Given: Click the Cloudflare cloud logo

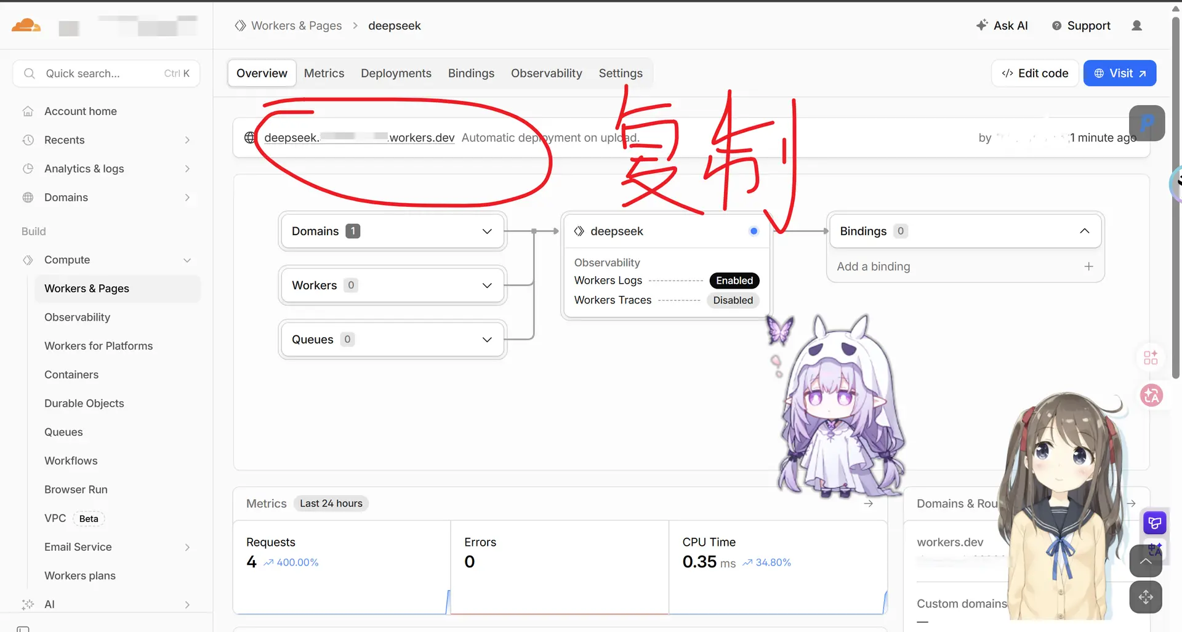Looking at the screenshot, I should point(26,25).
